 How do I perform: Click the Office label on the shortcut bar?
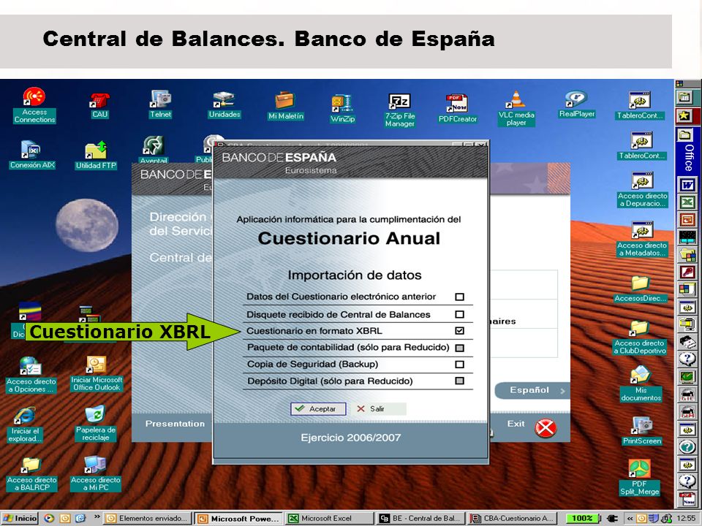tap(689, 158)
